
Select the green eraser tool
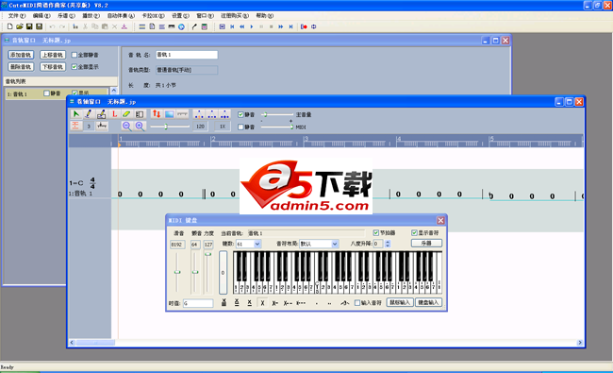coord(126,114)
